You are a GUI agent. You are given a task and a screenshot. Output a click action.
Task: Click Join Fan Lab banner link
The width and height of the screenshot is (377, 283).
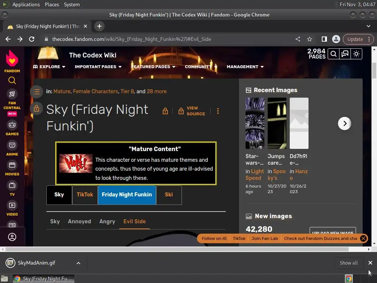tap(264, 238)
